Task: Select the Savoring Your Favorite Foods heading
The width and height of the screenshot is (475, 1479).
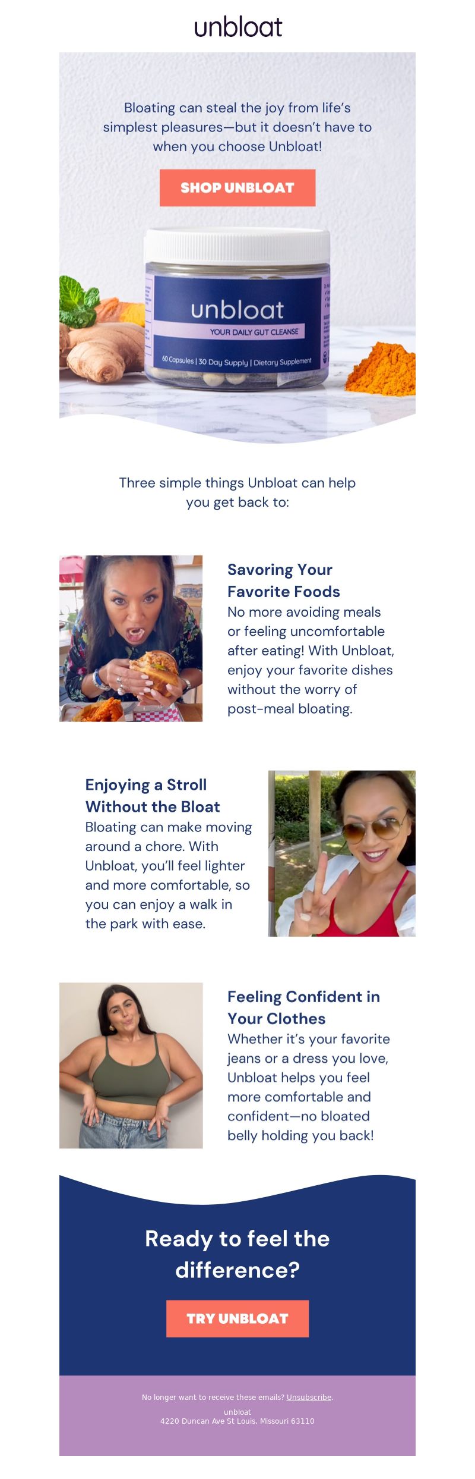Action: pyautogui.click(x=284, y=580)
